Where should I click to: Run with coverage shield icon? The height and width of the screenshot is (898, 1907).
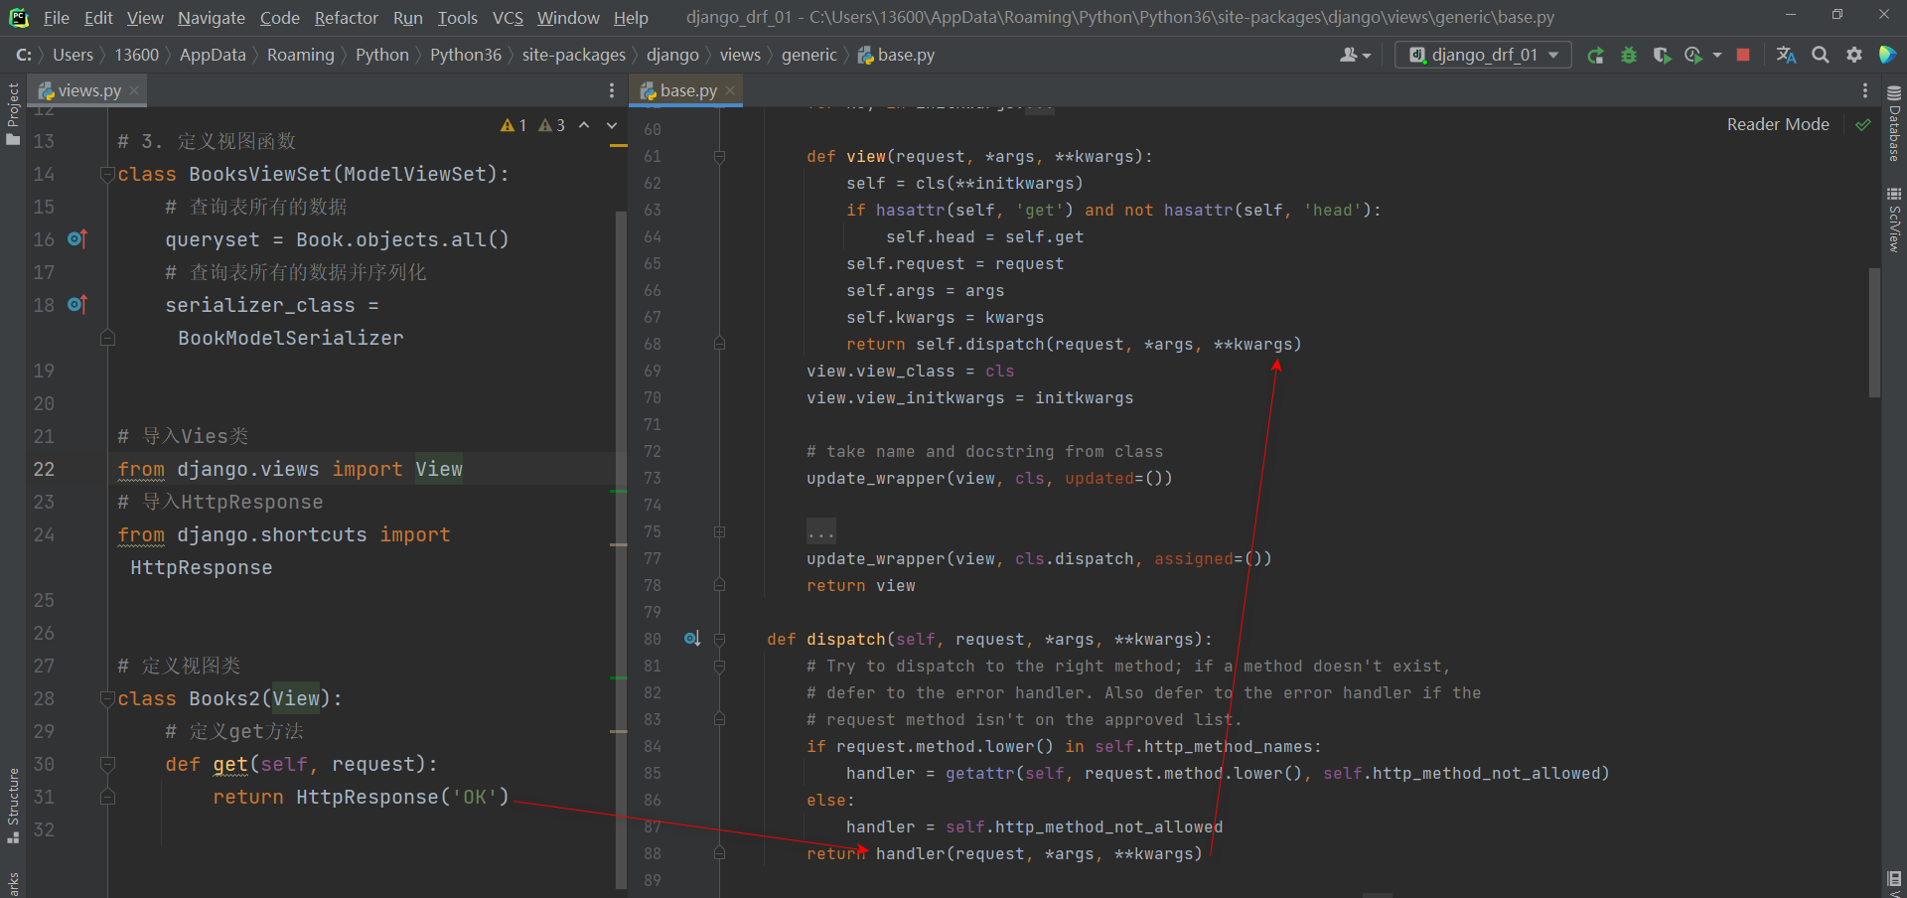tap(1662, 56)
